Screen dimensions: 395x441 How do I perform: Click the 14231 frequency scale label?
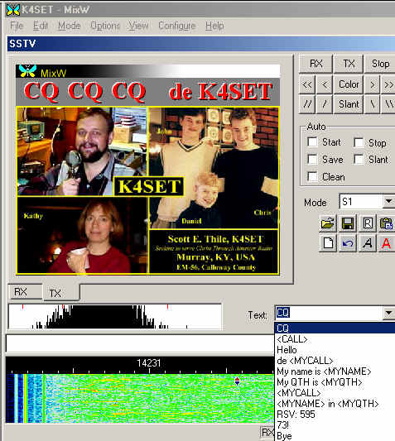point(148,363)
